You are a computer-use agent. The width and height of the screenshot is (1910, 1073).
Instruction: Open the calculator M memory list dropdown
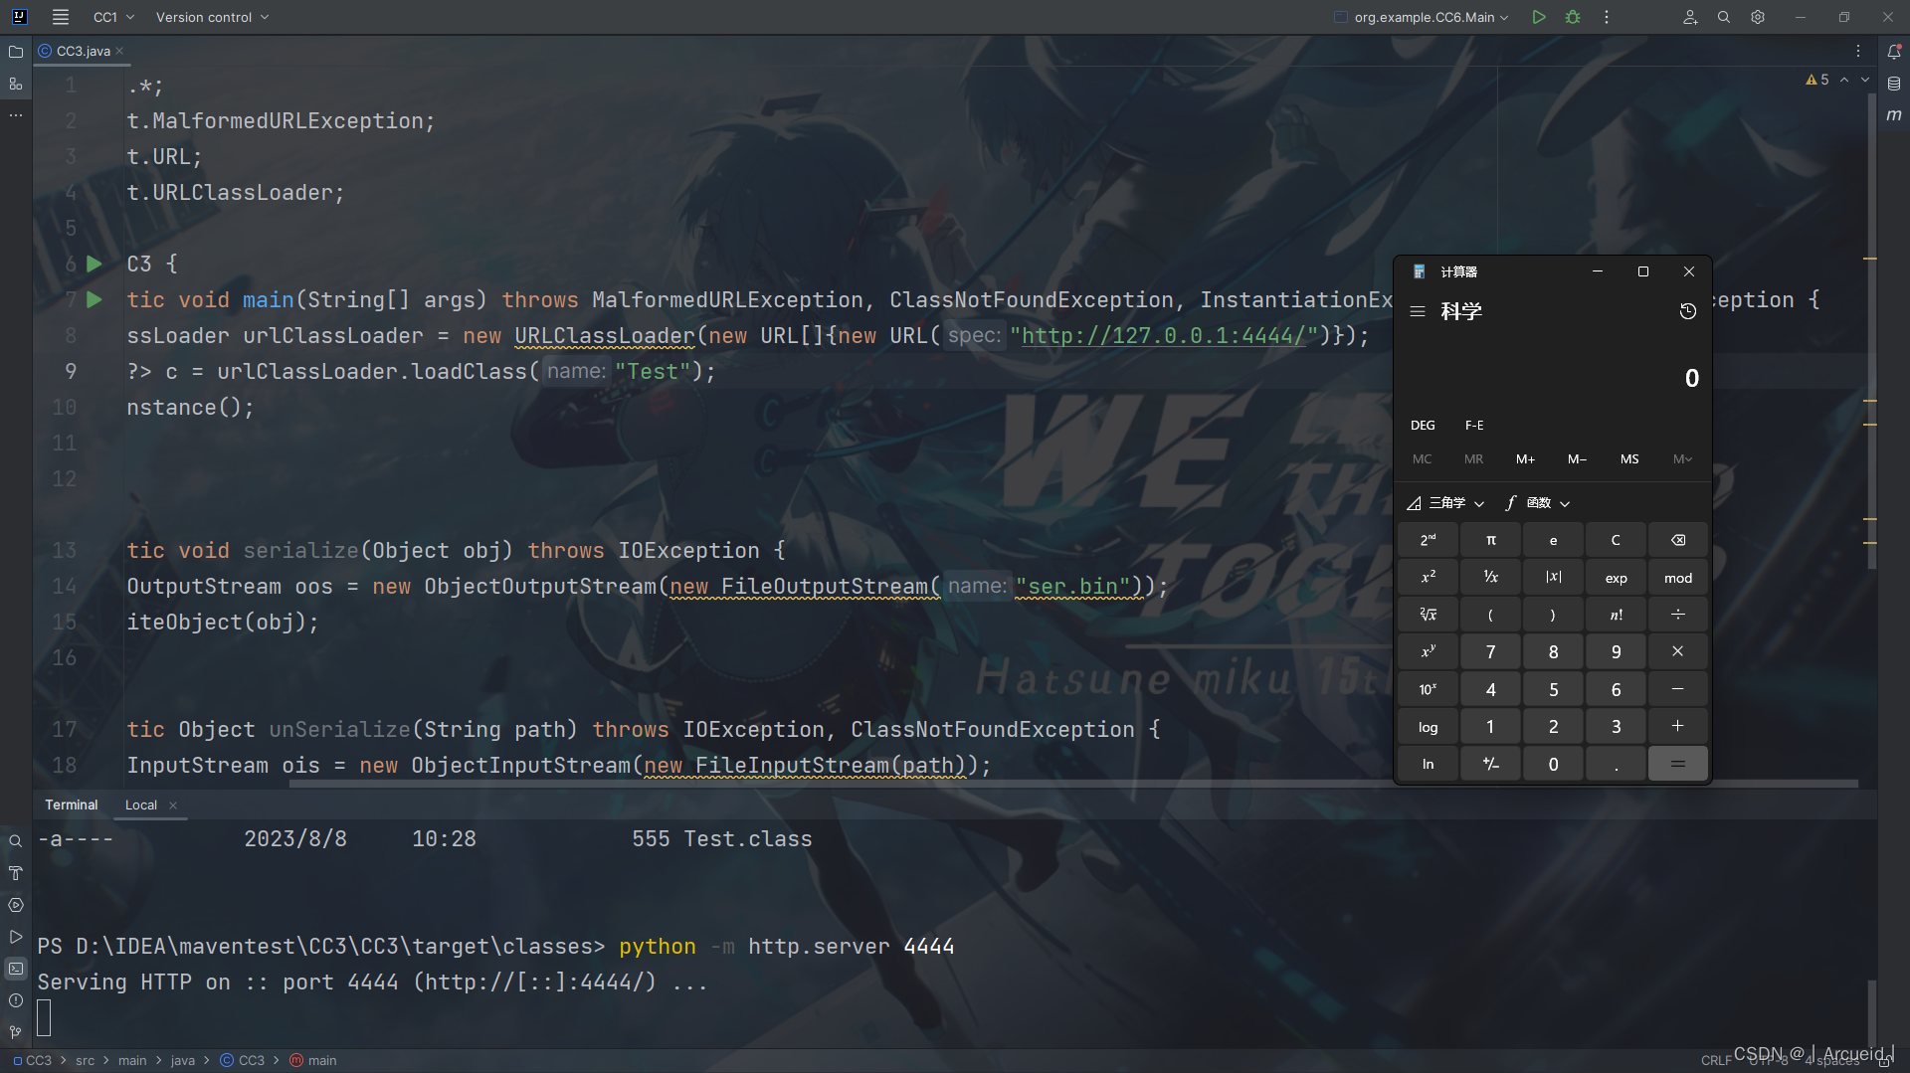[1682, 458]
